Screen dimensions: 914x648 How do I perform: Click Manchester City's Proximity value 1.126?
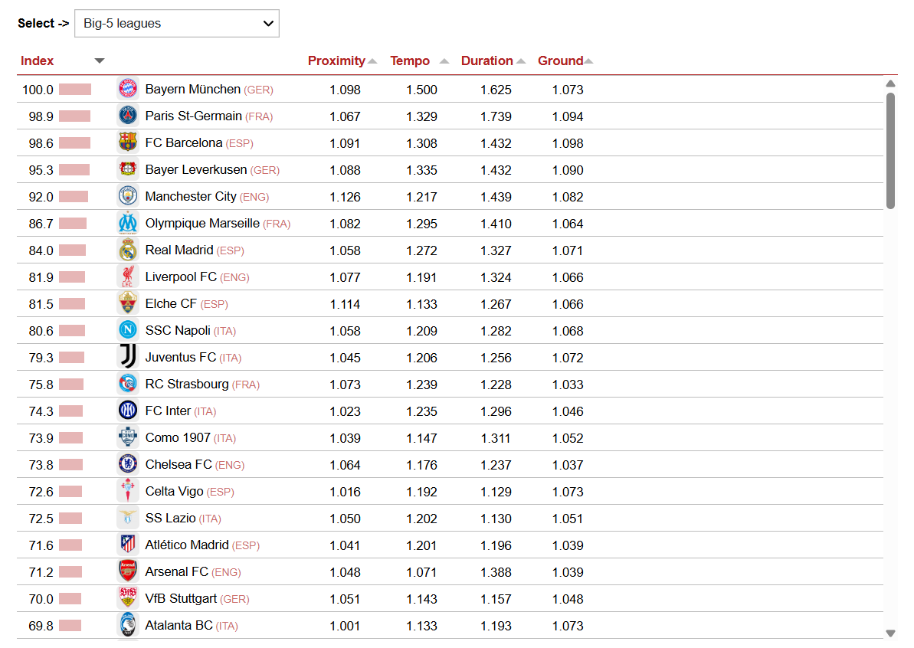pos(345,197)
